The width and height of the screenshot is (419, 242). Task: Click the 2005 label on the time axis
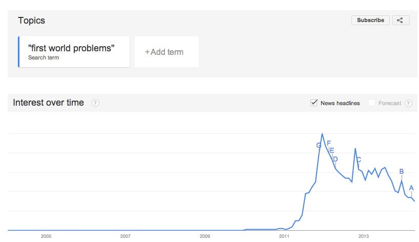click(46, 236)
